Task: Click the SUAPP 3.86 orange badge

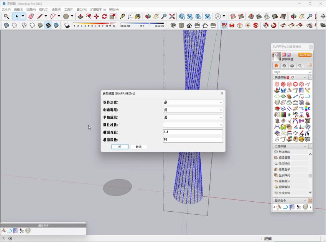Action: click(x=305, y=55)
